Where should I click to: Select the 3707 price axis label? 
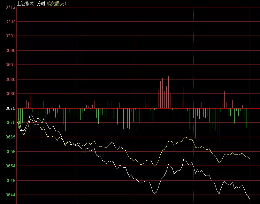[x=10, y=22]
